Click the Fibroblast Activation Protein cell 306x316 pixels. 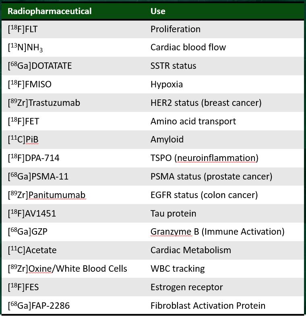pos(208,306)
